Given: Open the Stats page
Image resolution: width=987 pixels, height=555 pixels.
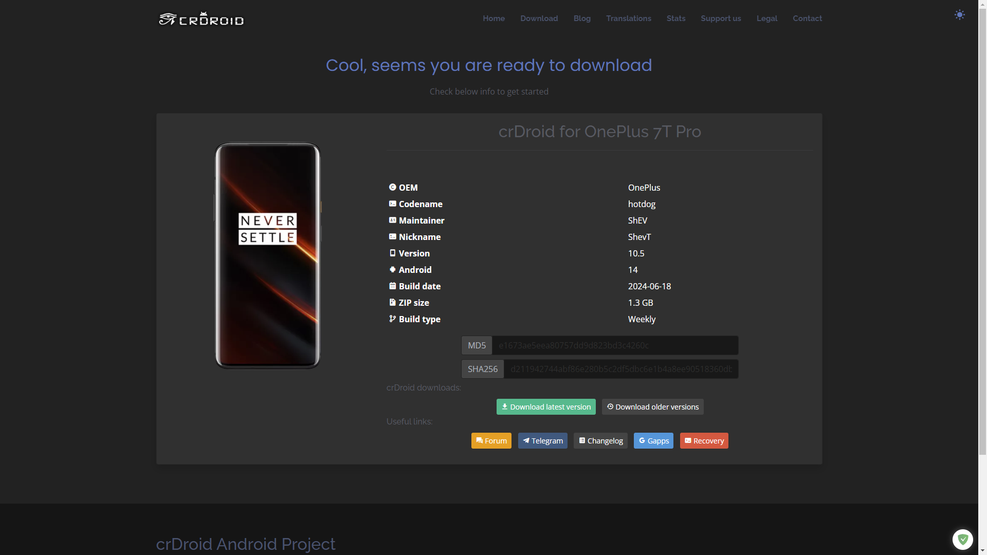Looking at the screenshot, I should pyautogui.click(x=675, y=18).
